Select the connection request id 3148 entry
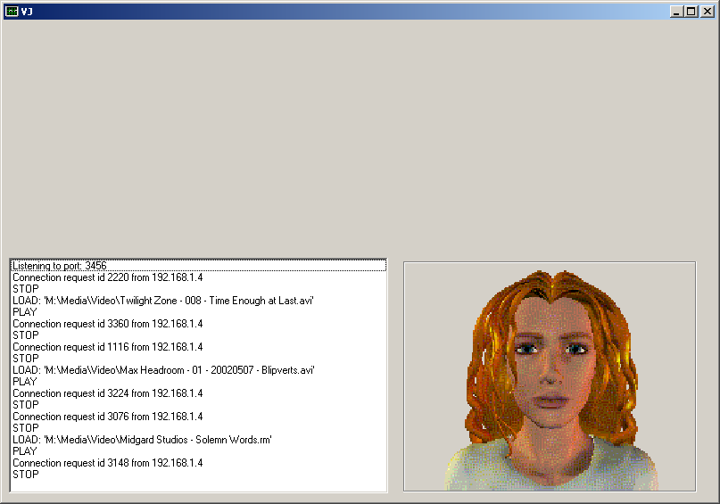The height and width of the screenshot is (504, 720). tap(107, 463)
